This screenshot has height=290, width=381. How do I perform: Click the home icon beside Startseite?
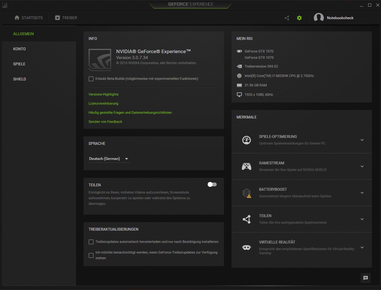(x=17, y=18)
